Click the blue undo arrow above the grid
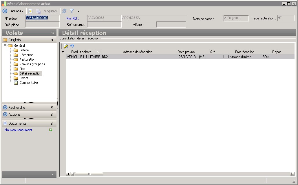This screenshot has width=298, height=185. coord(72,46)
